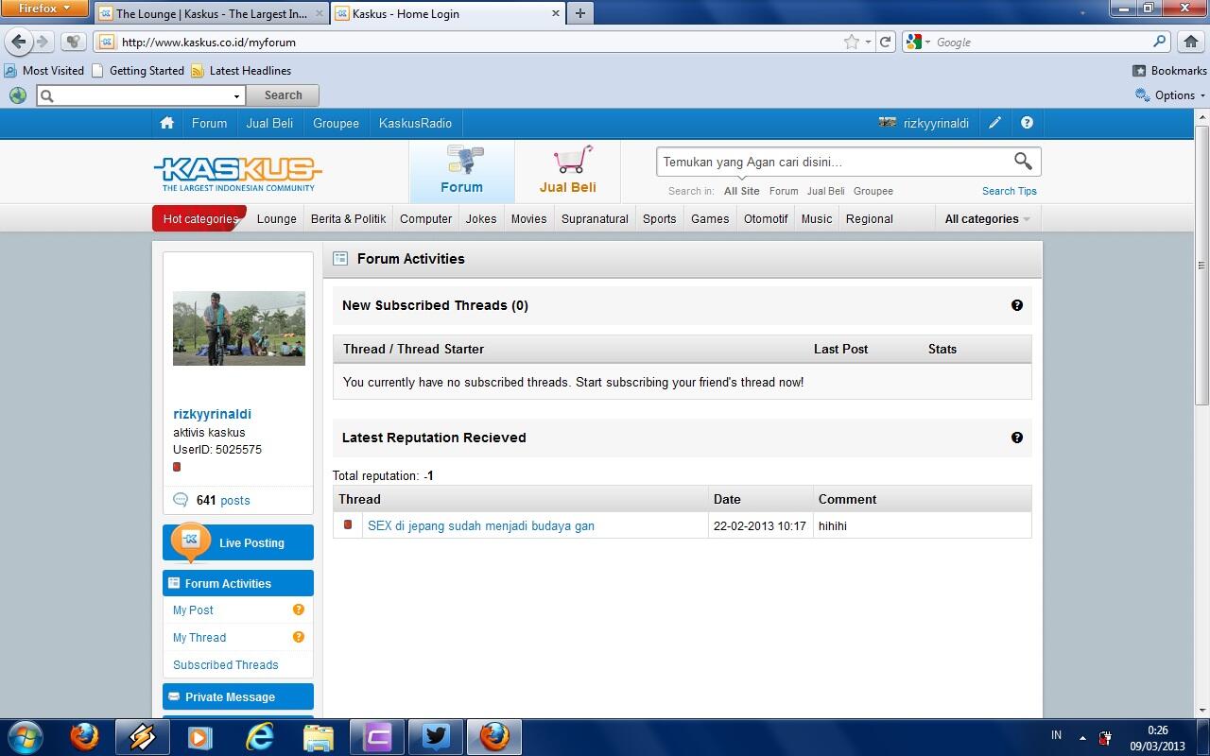Select the Berita & Politik category
Viewport: 1210px width, 756px height.
(x=348, y=219)
